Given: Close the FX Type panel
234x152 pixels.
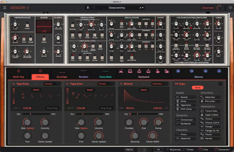Looking at the screenshot, I should (x=220, y=84).
